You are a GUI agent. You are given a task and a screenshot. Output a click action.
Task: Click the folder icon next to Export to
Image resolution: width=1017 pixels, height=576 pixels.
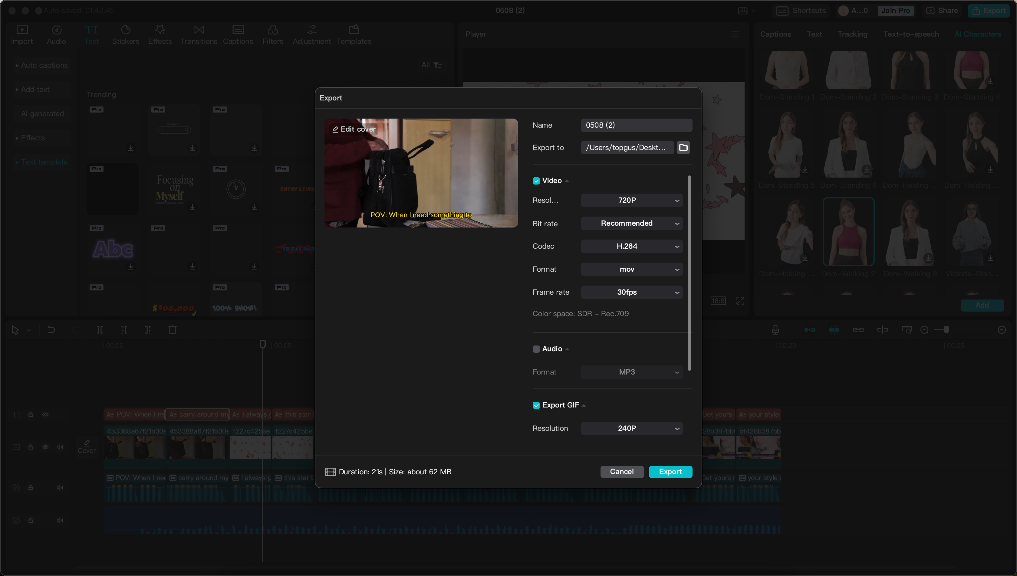683,148
